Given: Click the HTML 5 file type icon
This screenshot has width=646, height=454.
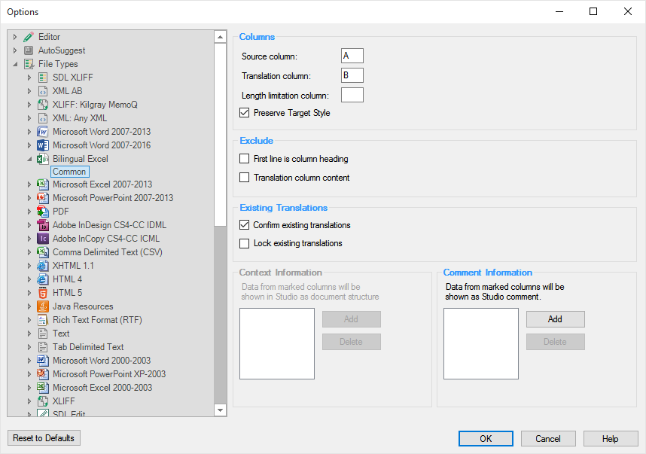Looking at the screenshot, I should point(43,293).
